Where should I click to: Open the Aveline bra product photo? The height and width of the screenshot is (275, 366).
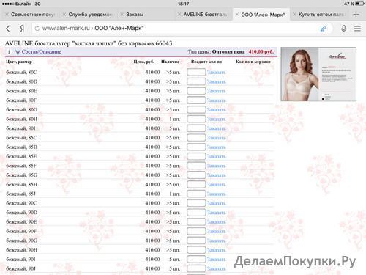(x=318, y=74)
